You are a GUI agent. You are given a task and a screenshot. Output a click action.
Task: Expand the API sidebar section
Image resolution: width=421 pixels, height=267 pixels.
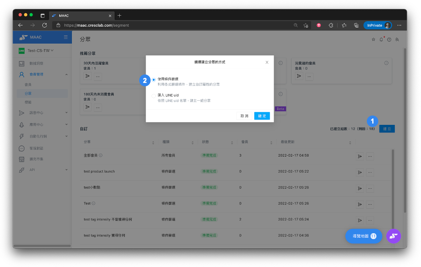coord(42,170)
